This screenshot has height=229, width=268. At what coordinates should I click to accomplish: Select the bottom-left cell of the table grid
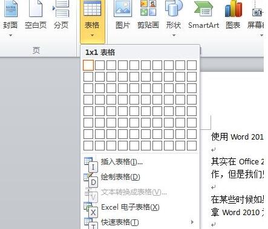88,146
